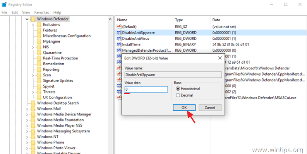Click the Threats folder icon

click(39, 92)
